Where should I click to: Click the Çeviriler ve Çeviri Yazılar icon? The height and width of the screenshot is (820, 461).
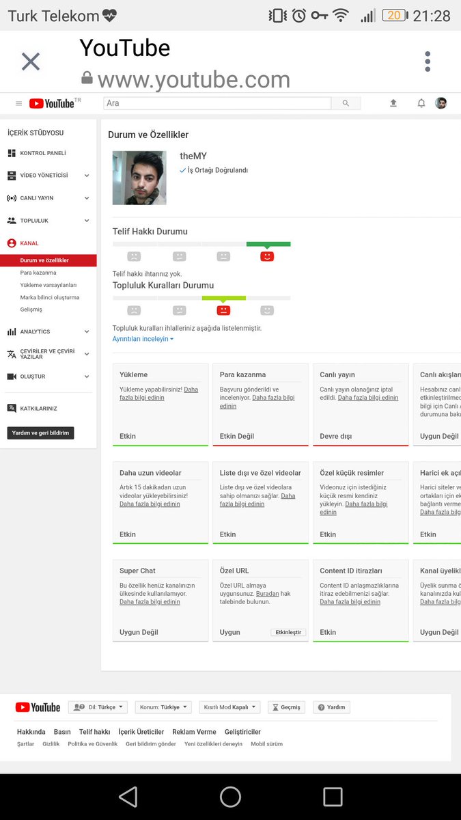12,354
